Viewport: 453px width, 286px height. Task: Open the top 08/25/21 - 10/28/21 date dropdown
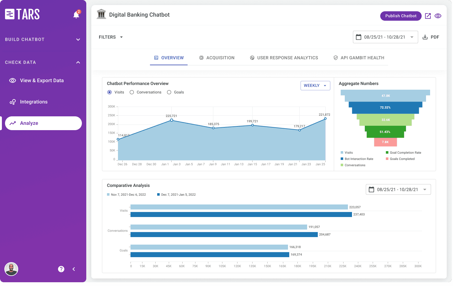(x=386, y=37)
